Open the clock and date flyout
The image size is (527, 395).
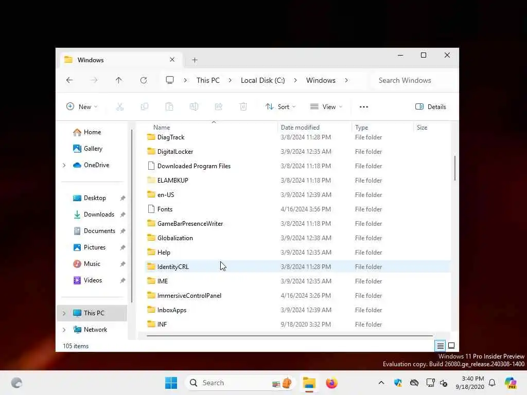(x=470, y=383)
